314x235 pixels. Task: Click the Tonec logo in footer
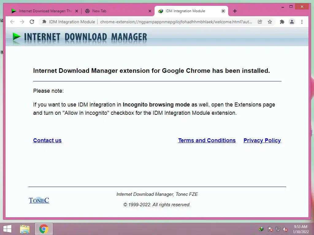pos(39,200)
